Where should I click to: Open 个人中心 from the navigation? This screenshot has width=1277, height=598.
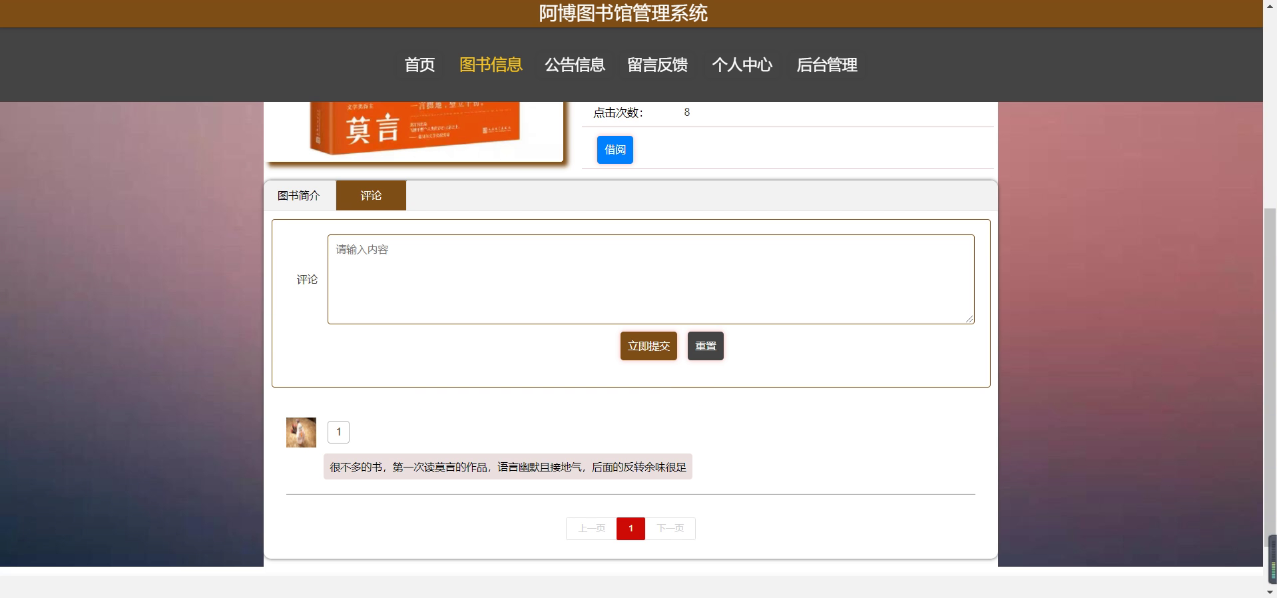[742, 65]
